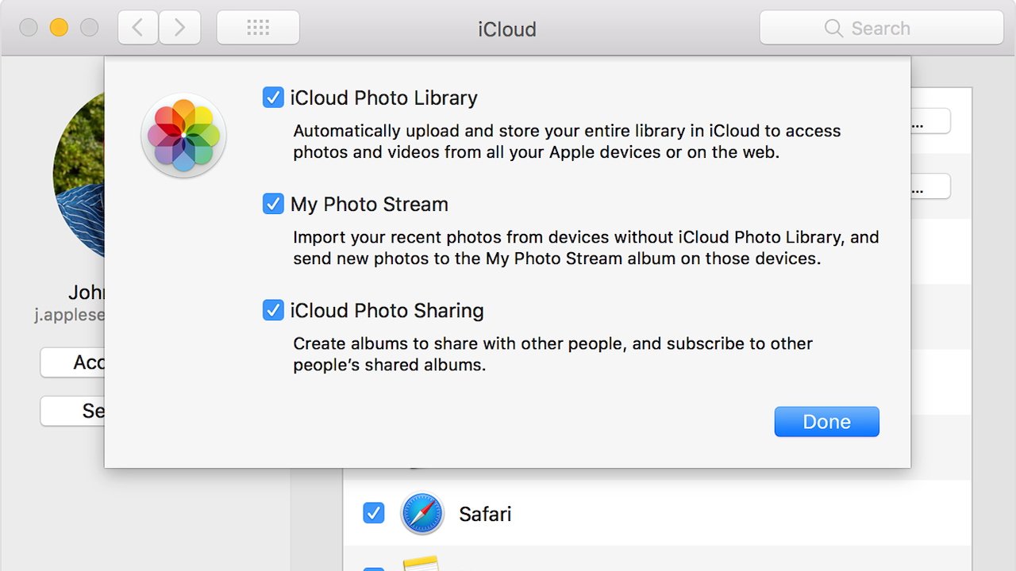Go back with the left arrow button

(x=138, y=28)
